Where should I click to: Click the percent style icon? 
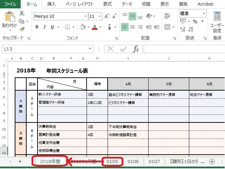(195, 22)
